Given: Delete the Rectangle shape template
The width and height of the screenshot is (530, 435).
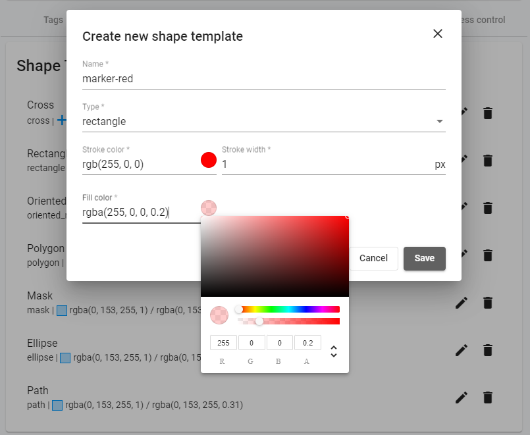Looking at the screenshot, I should [488, 160].
